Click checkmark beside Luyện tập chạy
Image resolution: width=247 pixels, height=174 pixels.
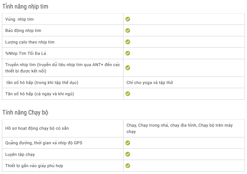pos(128,154)
